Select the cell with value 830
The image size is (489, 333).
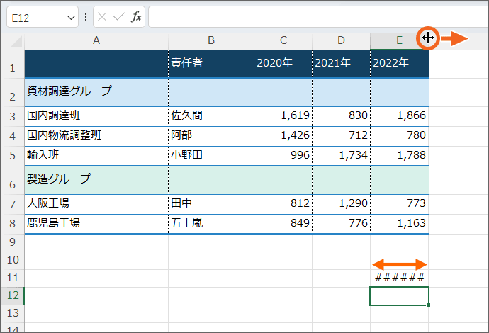[341, 117]
